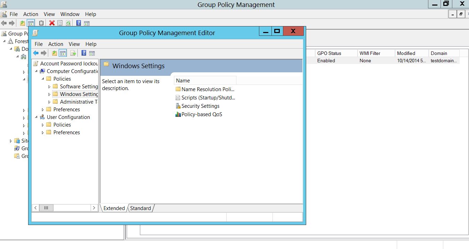This screenshot has width=469, height=249.
Task: Open View menu in Group Policy Management Editor
Action: (74, 44)
